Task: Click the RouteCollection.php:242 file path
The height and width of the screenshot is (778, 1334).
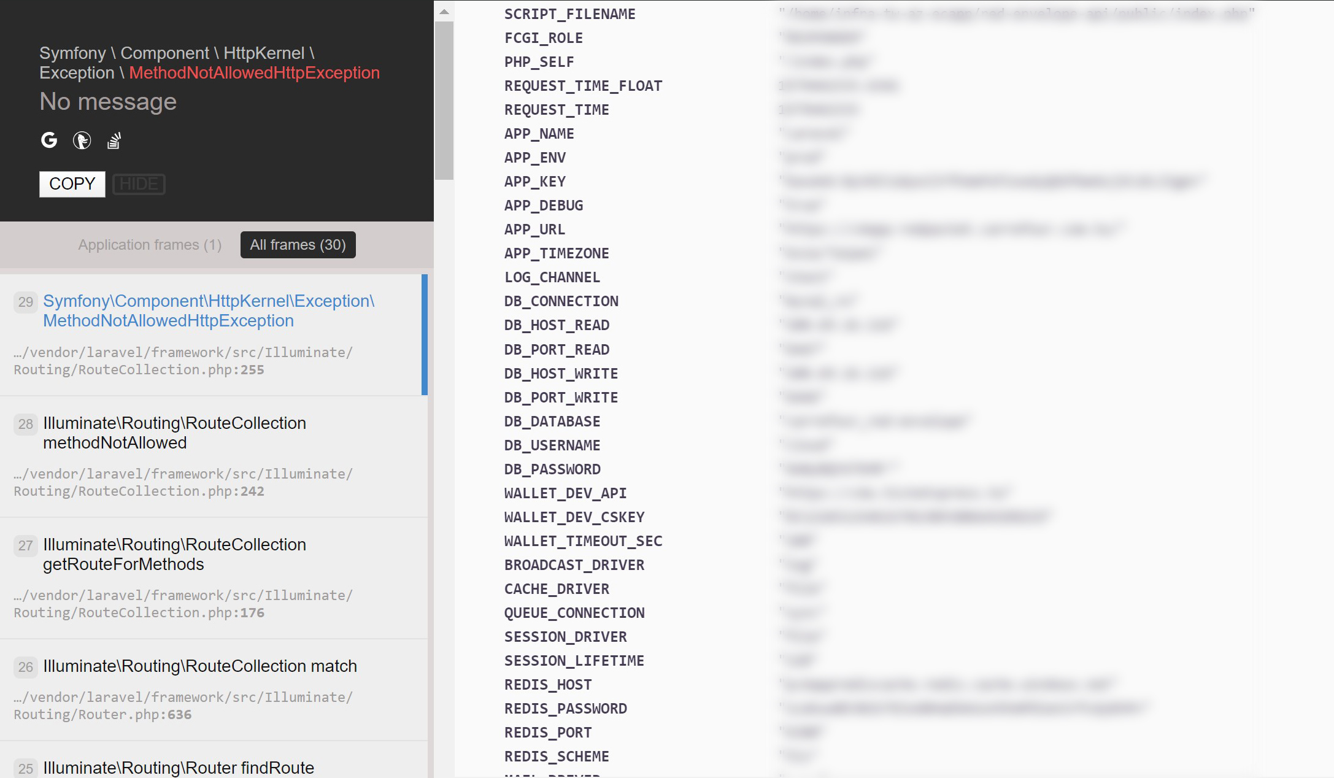Action: pos(183,482)
